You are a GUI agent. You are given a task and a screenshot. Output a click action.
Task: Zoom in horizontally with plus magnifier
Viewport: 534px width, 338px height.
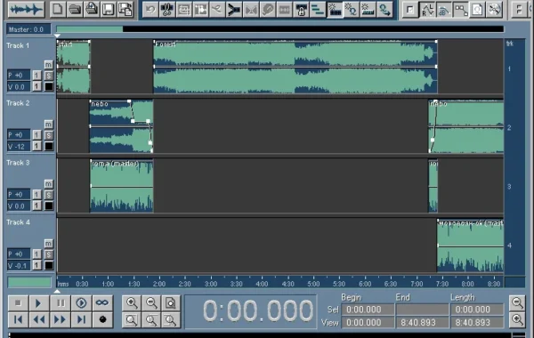[x=132, y=302]
